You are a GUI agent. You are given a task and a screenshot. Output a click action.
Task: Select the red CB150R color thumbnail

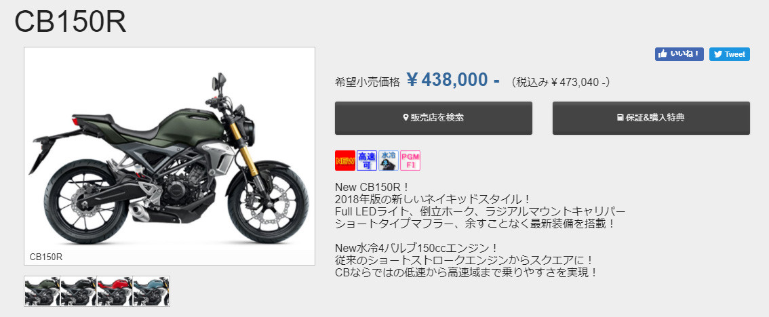(x=115, y=291)
